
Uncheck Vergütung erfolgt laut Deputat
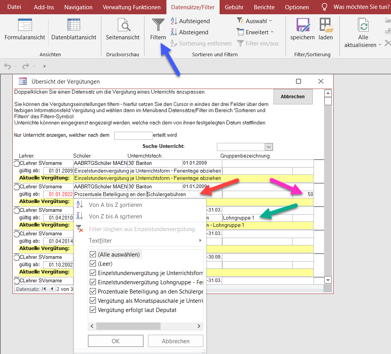(93, 310)
